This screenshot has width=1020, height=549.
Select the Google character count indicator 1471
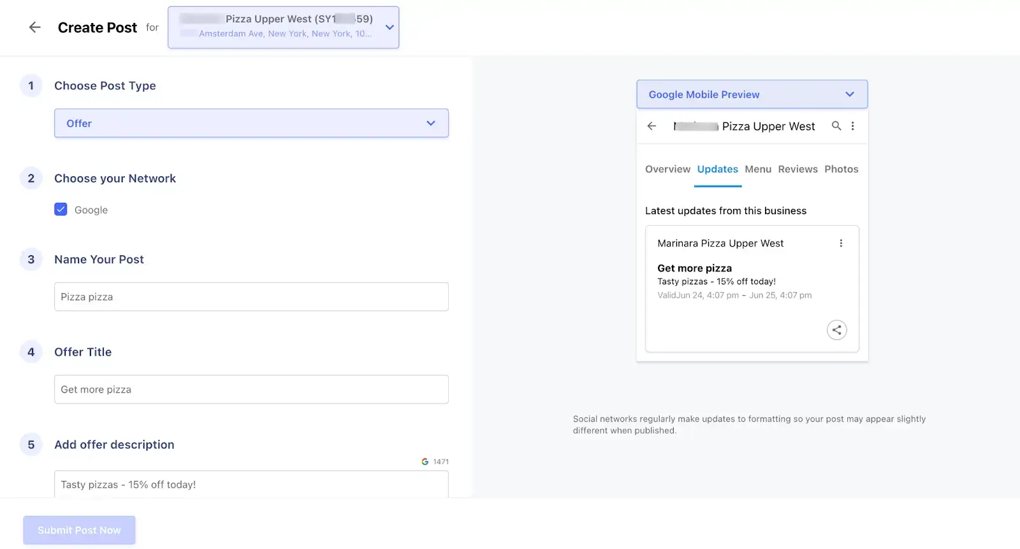coord(435,462)
